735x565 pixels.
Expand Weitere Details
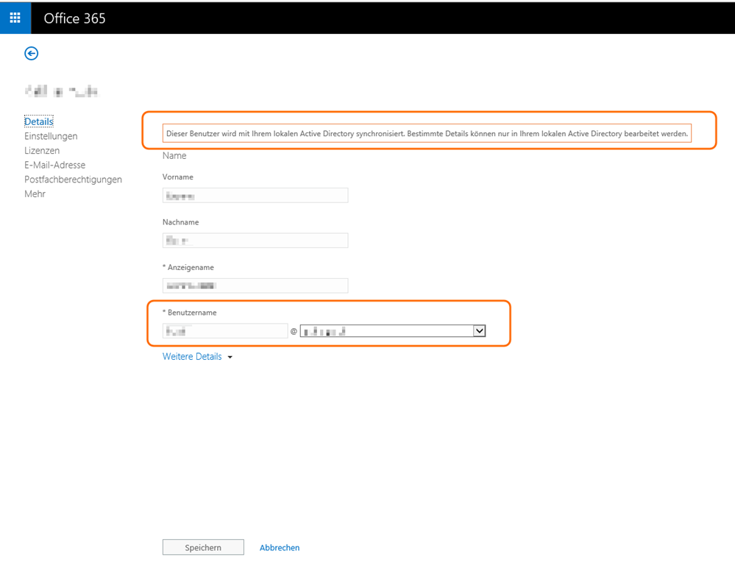[197, 357]
